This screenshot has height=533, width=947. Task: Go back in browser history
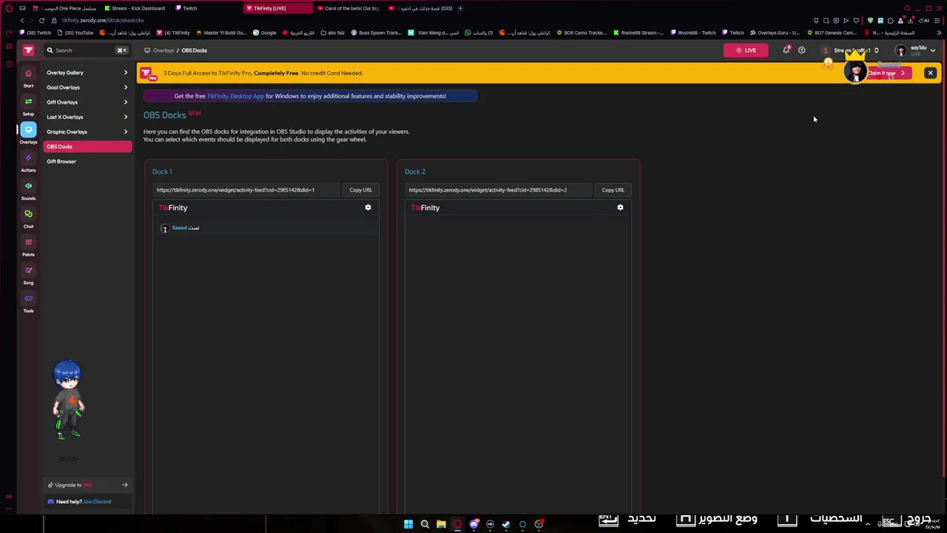pos(22,20)
